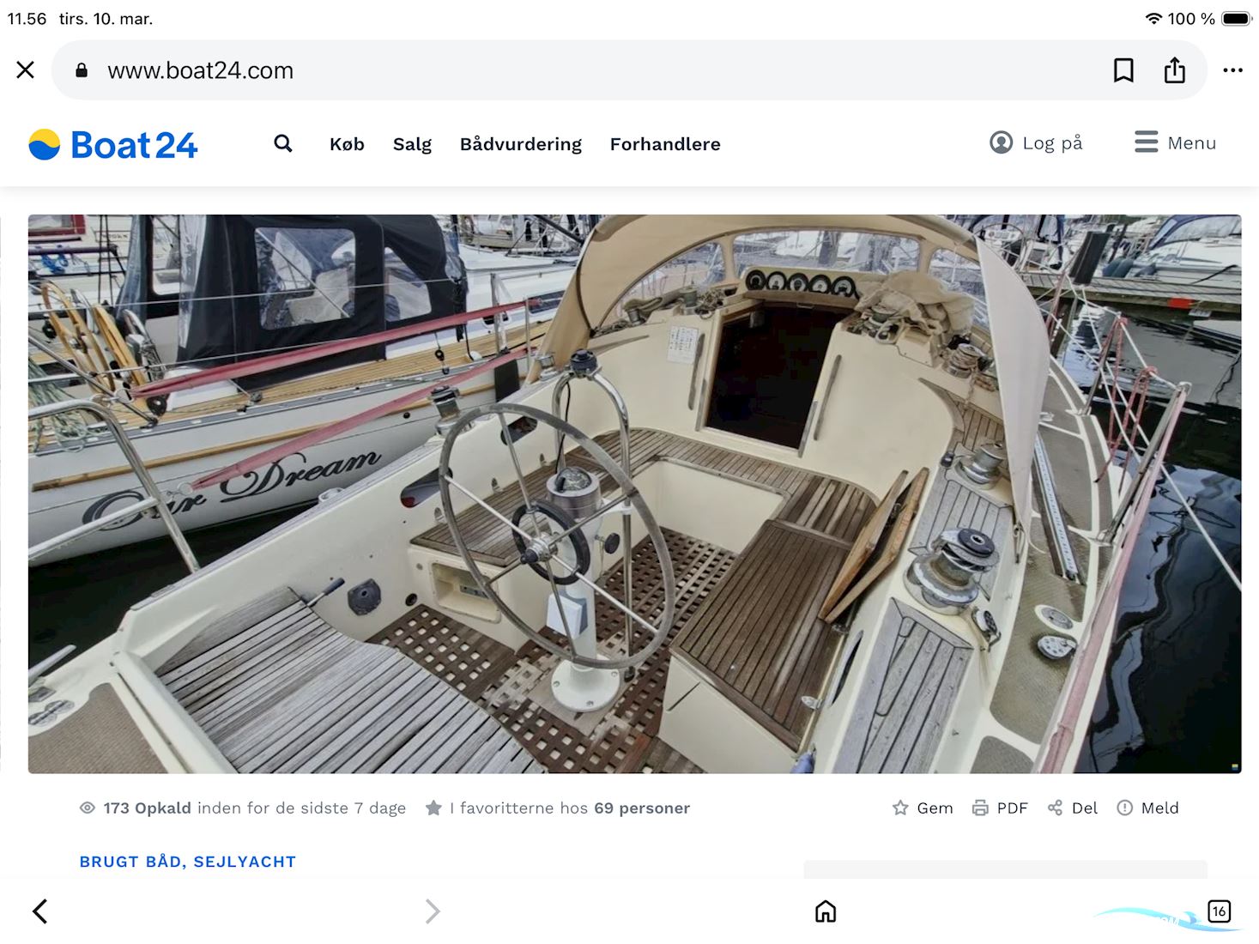Click Log på to sign in
1259x944 pixels.
(1036, 142)
